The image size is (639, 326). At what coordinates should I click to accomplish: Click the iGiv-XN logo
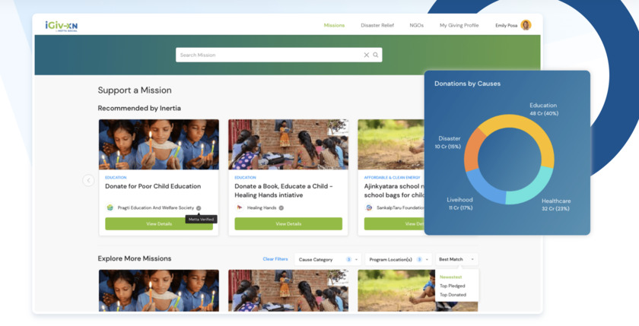tap(61, 26)
